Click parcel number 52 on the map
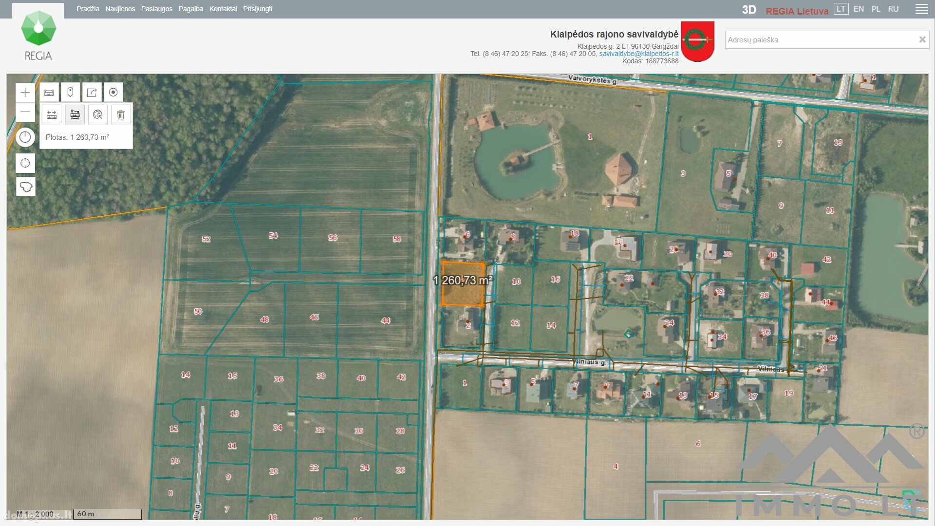Image resolution: width=935 pixels, height=526 pixels. [206, 239]
